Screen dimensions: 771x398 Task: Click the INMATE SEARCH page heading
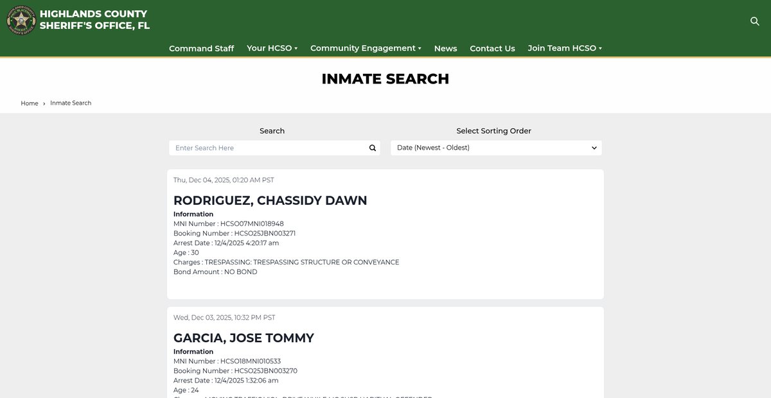pyautogui.click(x=385, y=79)
